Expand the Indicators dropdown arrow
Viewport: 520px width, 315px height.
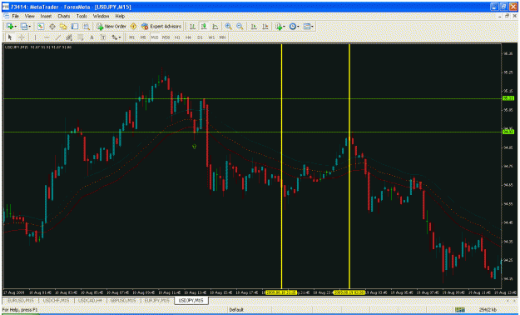(x=285, y=27)
